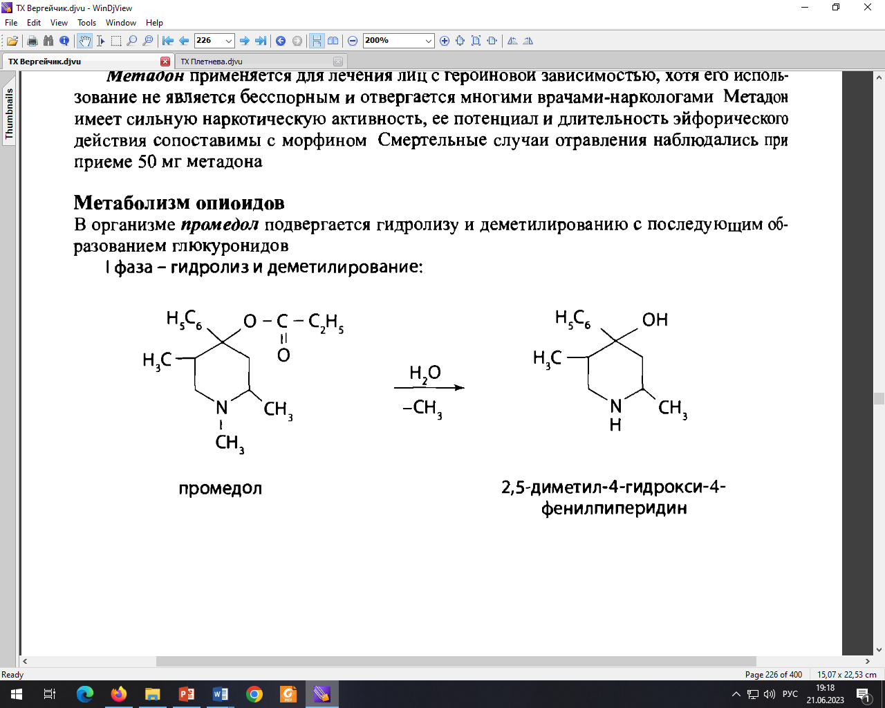Toggle continuous layout mode

[x=317, y=41]
